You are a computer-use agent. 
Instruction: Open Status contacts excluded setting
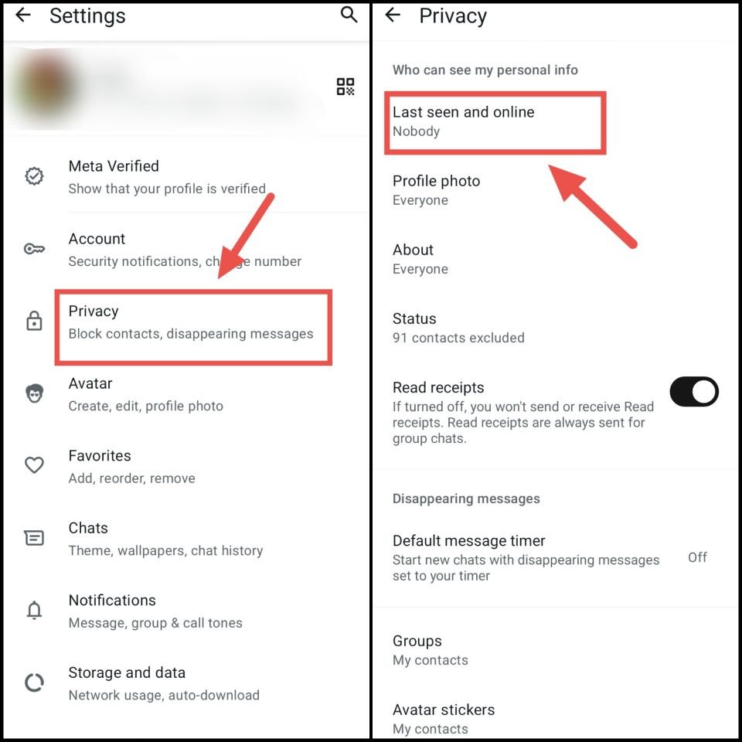tap(556, 328)
